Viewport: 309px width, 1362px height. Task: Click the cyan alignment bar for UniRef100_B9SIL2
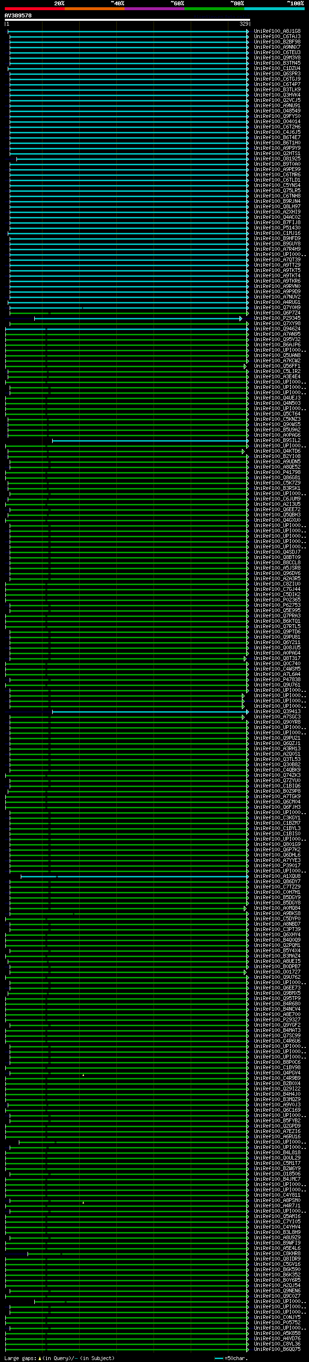150,441
